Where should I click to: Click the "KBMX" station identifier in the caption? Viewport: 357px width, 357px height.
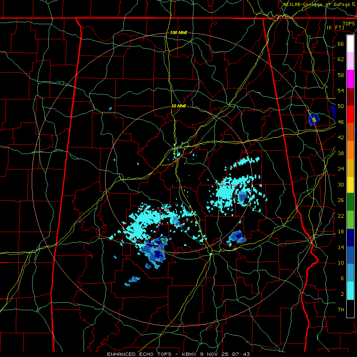point(190,354)
